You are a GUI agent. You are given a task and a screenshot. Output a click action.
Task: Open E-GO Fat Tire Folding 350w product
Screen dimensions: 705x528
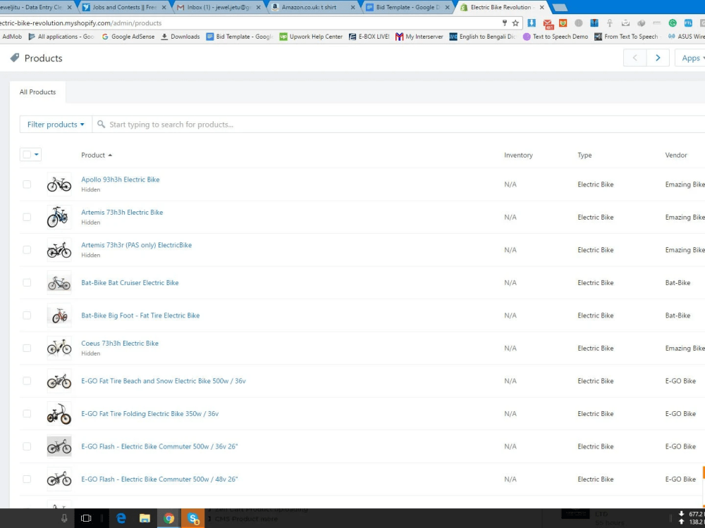[x=149, y=414]
